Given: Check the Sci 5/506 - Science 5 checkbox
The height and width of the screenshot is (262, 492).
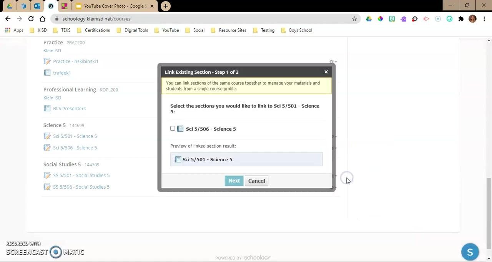Looking at the screenshot, I should click(x=173, y=129).
